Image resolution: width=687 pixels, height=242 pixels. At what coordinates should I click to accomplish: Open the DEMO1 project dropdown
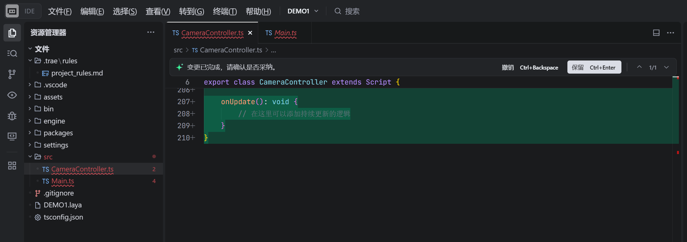[303, 11]
